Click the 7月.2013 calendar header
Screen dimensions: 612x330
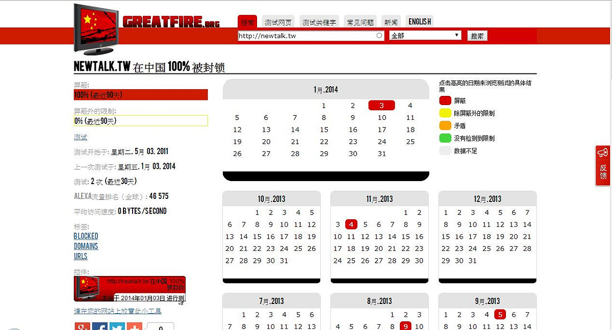(271, 301)
